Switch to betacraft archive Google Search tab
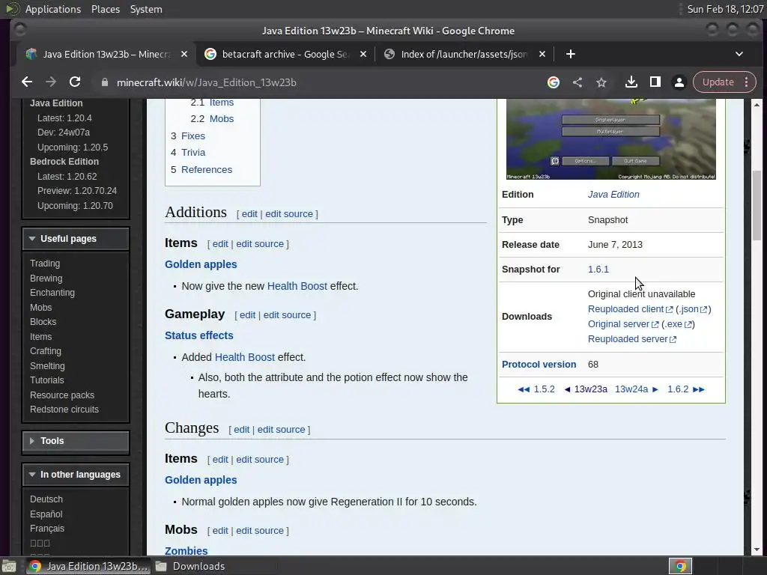This screenshot has height=575, width=767. pos(285,54)
